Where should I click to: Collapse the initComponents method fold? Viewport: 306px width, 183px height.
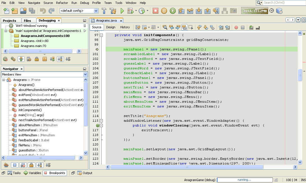point(101,35)
